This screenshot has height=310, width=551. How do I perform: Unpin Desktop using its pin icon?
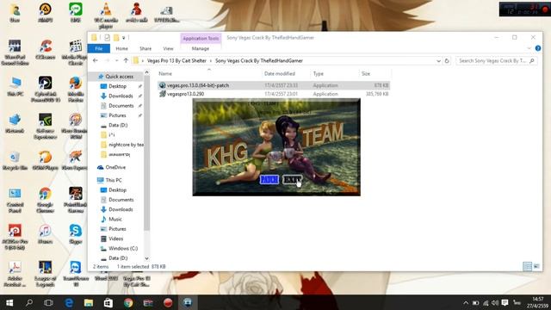pyautogui.click(x=140, y=86)
